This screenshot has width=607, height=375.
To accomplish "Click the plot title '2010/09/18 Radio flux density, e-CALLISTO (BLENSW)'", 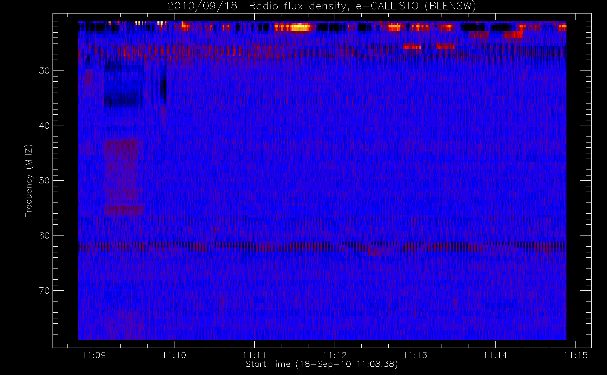I will click(322, 6).
